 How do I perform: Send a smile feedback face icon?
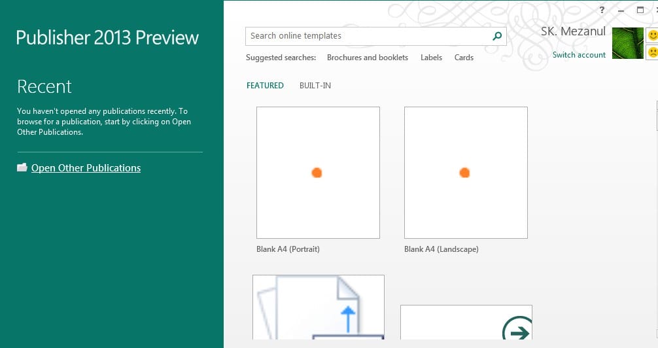[652, 35]
